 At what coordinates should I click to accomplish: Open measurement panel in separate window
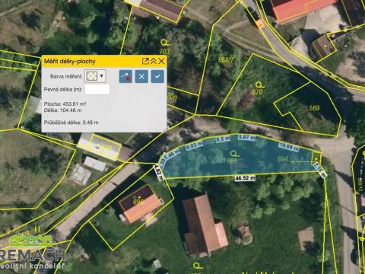tap(145, 61)
